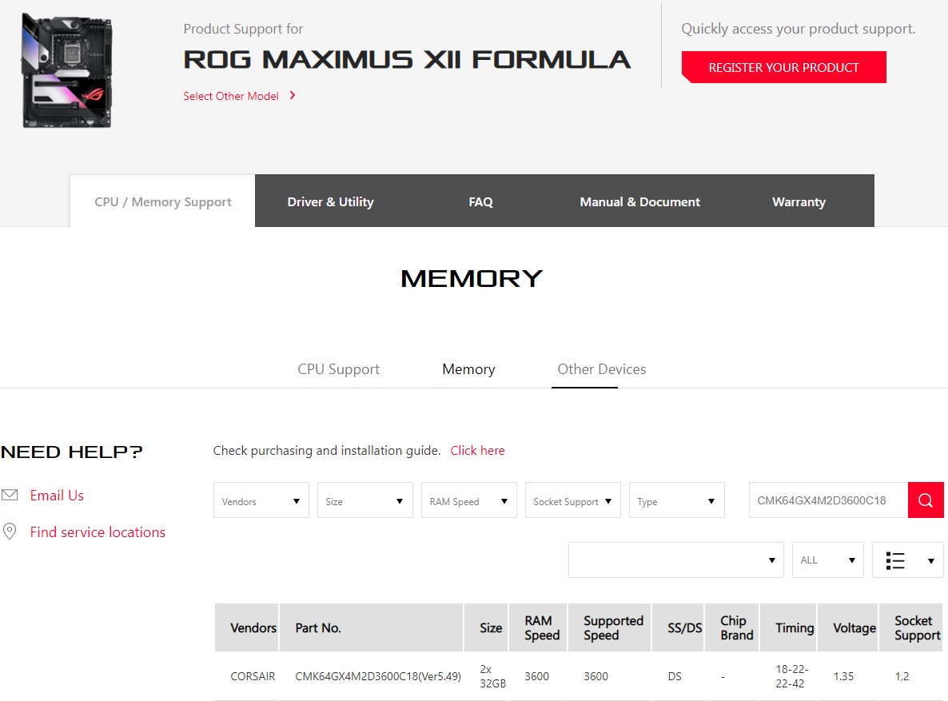This screenshot has width=948, height=701.
Task: Click the Select Other Model link
Action: point(231,96)
